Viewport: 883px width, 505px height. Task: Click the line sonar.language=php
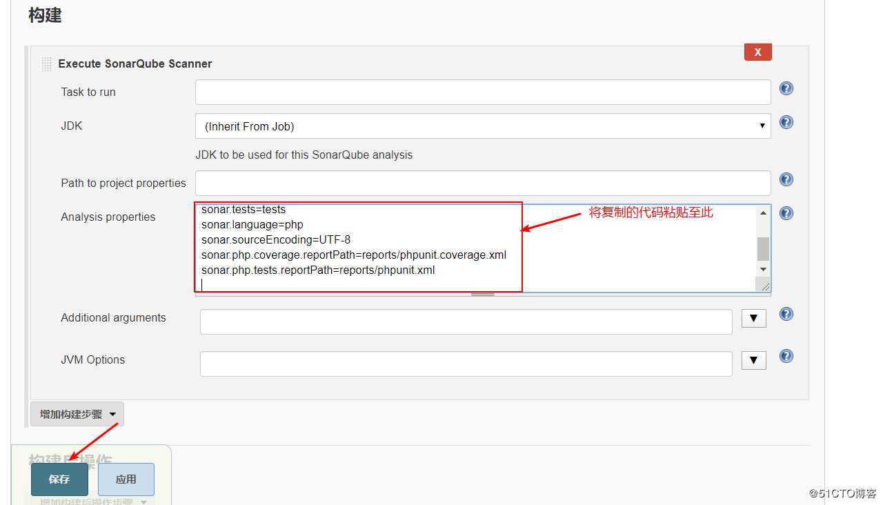pyautogui.click(x=252, y=224)
